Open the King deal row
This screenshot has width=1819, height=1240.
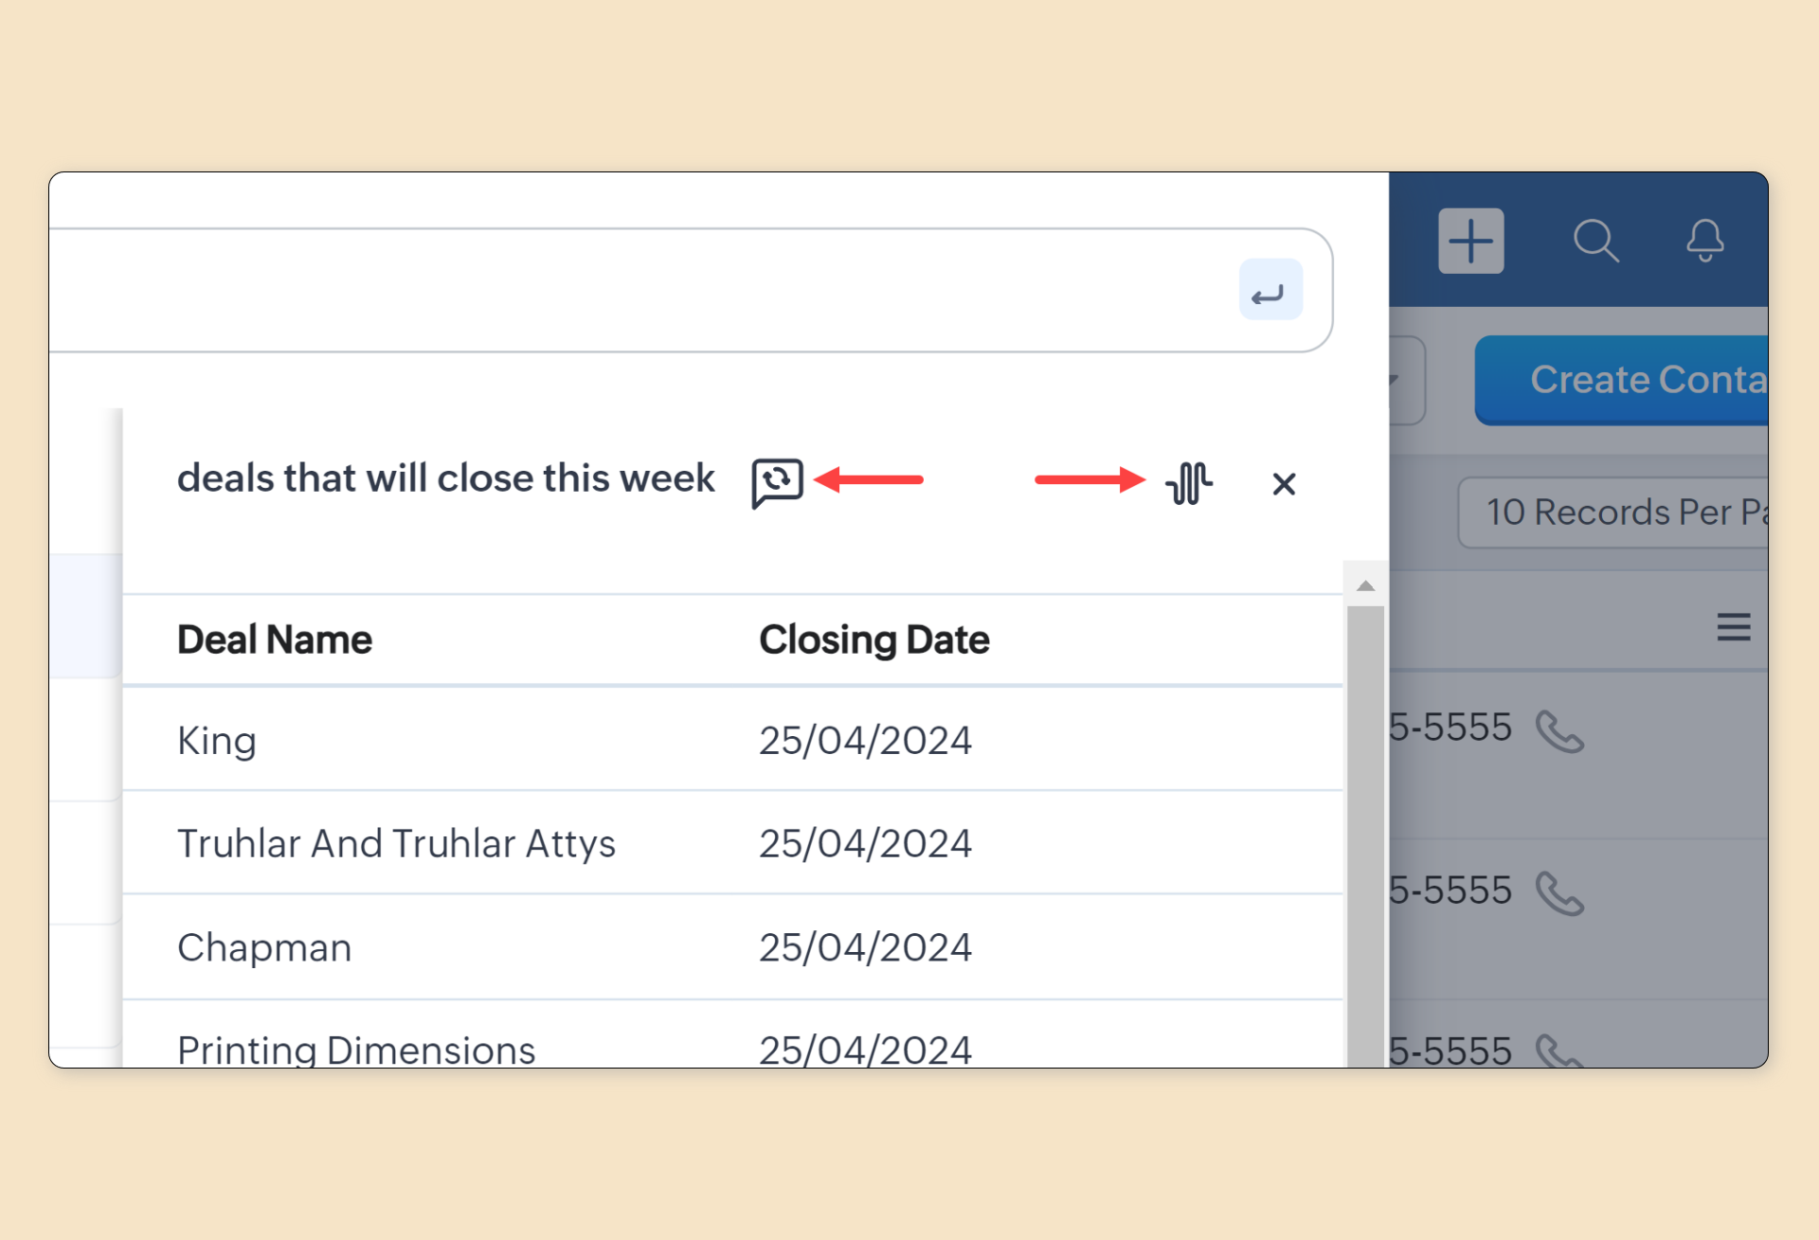pos(217,741)
